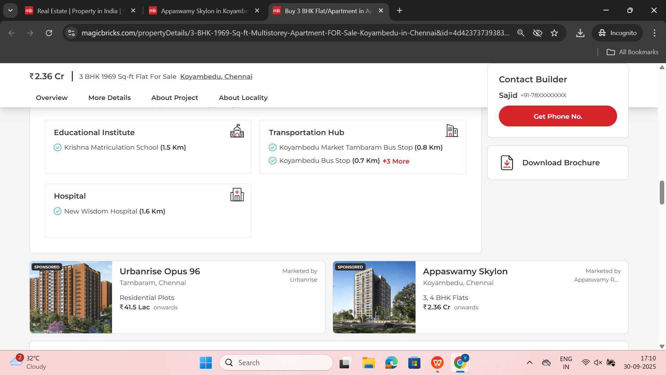
Task: Click the Koyambedu Bus Stop entry
Action: coord(324,161)
